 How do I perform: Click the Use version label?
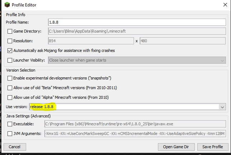click(16, 107)
